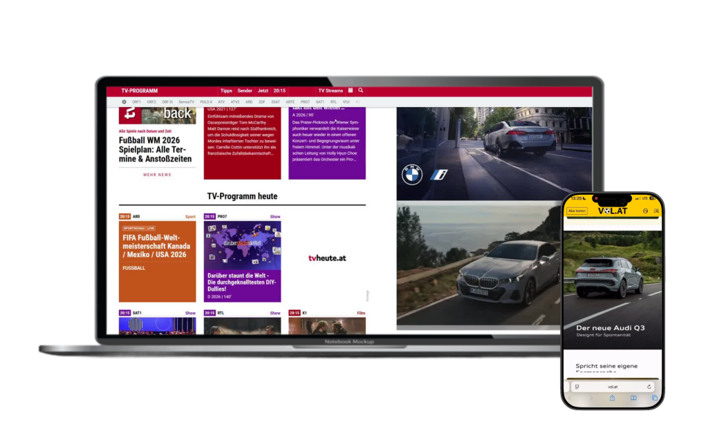Viewport: 708px width, 424px height.
Task: Select the SAT1 channel tab
Action: 319,102
